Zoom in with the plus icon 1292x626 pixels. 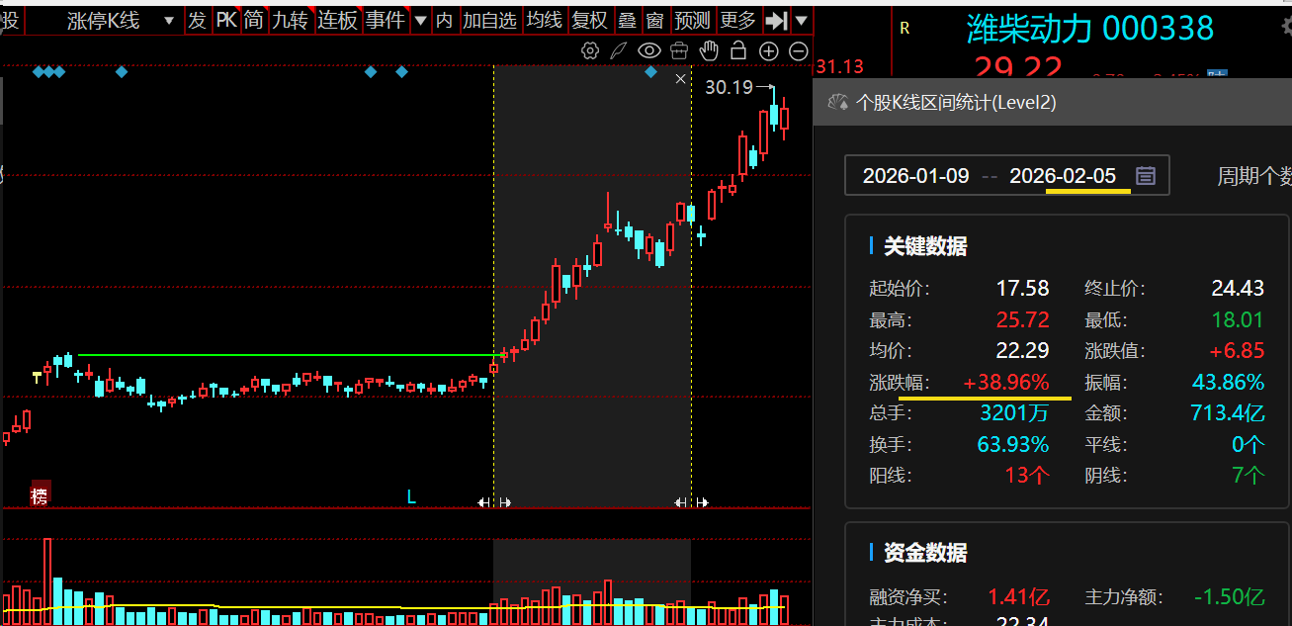tap(768, 51)
